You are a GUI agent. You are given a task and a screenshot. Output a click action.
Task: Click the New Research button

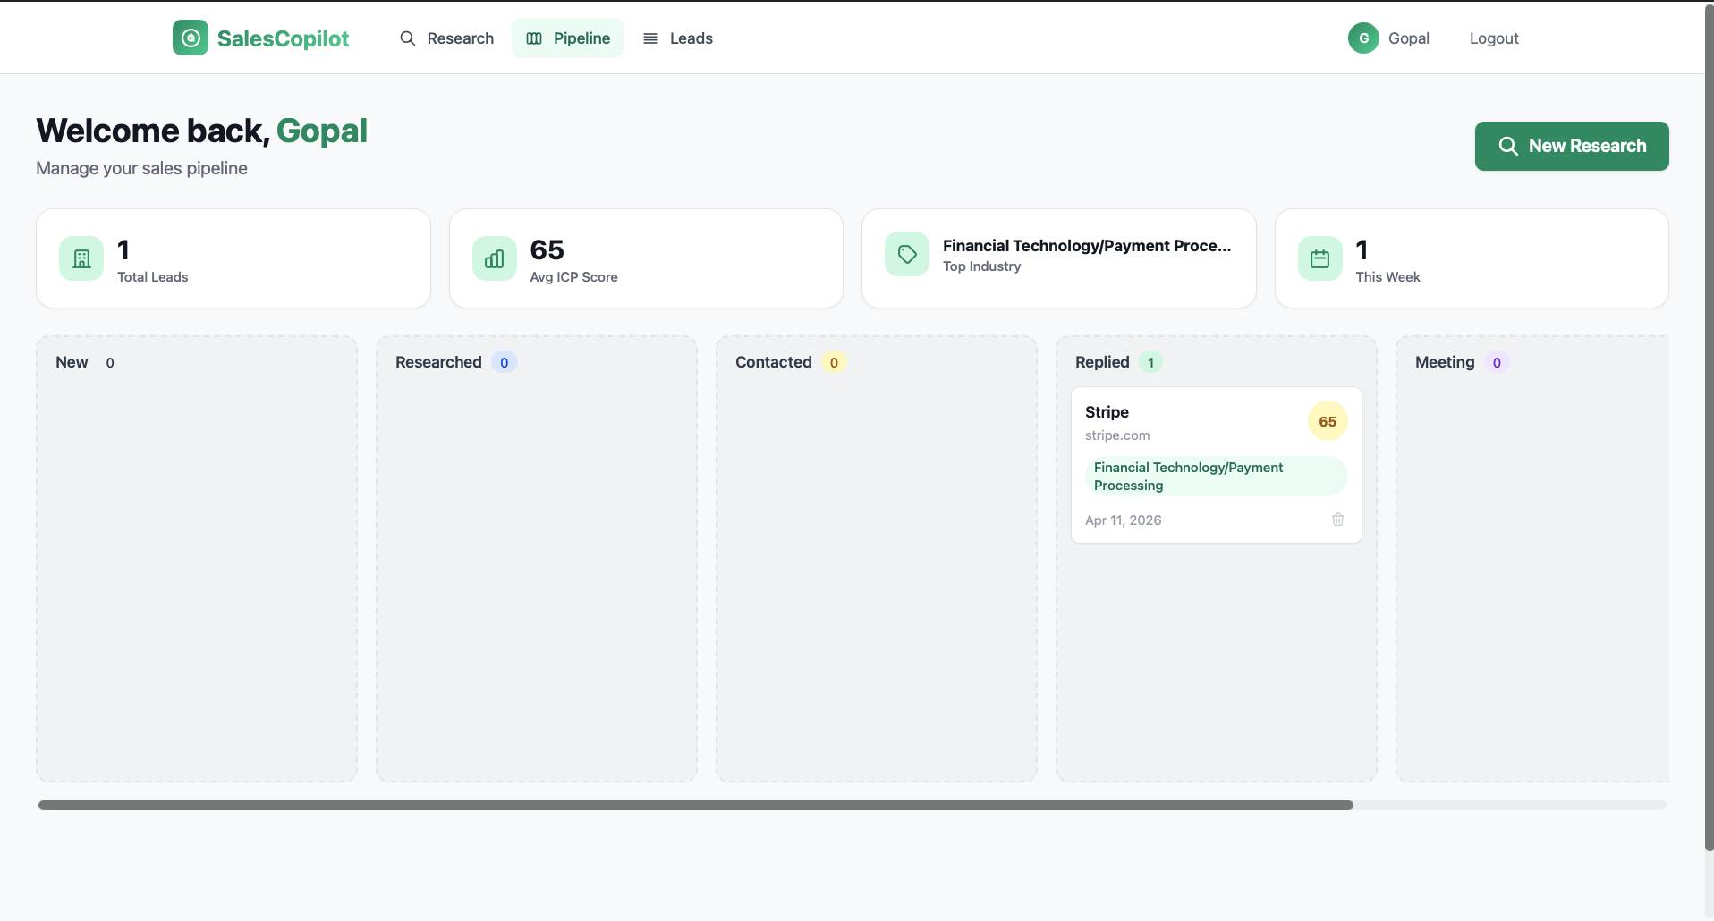coord(1572,146)
